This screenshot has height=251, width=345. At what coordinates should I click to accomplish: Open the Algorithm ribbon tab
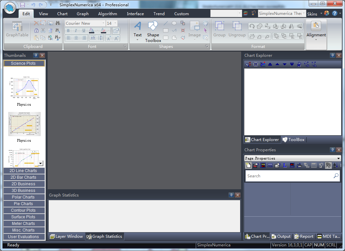[x=108, y=14]
